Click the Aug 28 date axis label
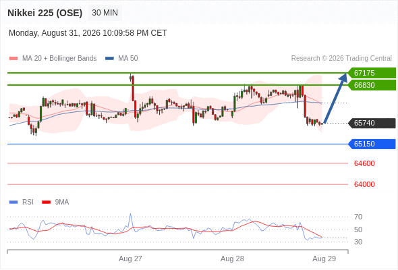The width and height of the screenshot is (398, 270). coord(232,259)
